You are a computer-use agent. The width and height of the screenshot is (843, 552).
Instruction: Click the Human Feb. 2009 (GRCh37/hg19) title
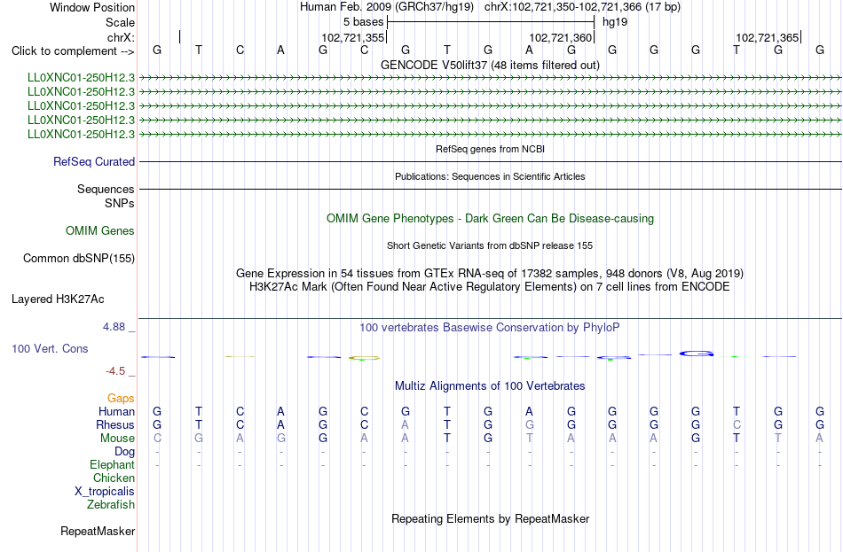[x=387, y=7]
